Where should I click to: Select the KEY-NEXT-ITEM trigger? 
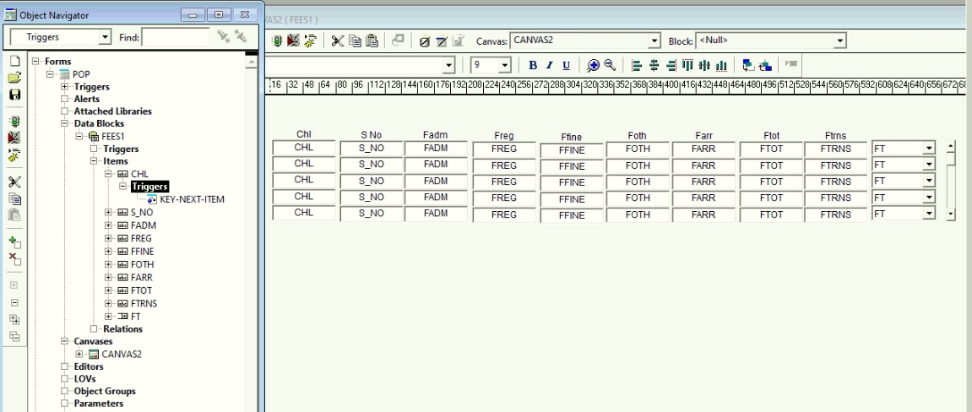191,199
